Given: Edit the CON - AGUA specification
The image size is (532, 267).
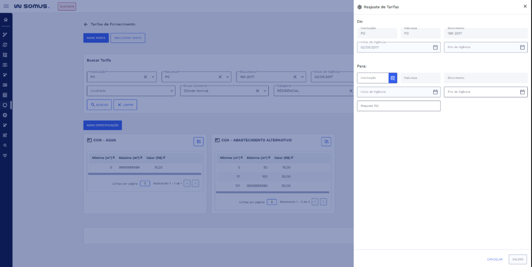Looking at the screenshot, I should [198, 141].
